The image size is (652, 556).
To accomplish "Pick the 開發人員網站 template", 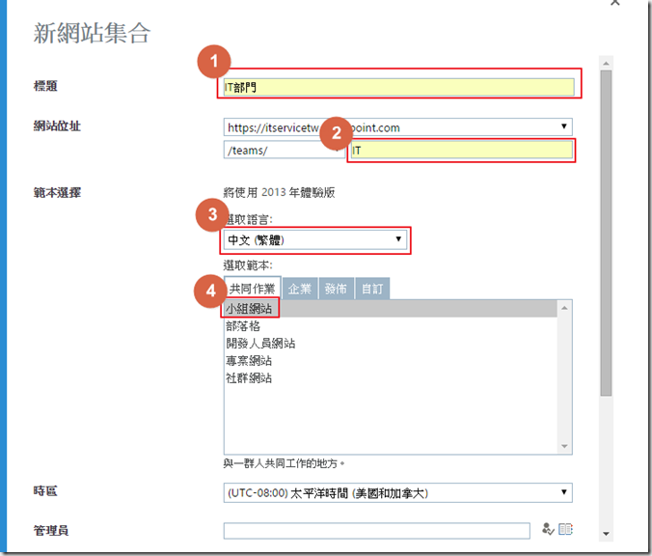I will click(x=260, y=344).
